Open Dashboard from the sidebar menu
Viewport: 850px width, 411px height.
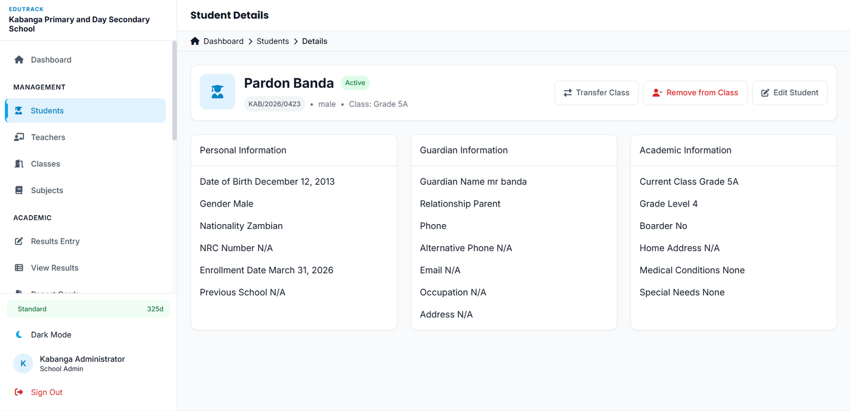[x=85, y=59]
